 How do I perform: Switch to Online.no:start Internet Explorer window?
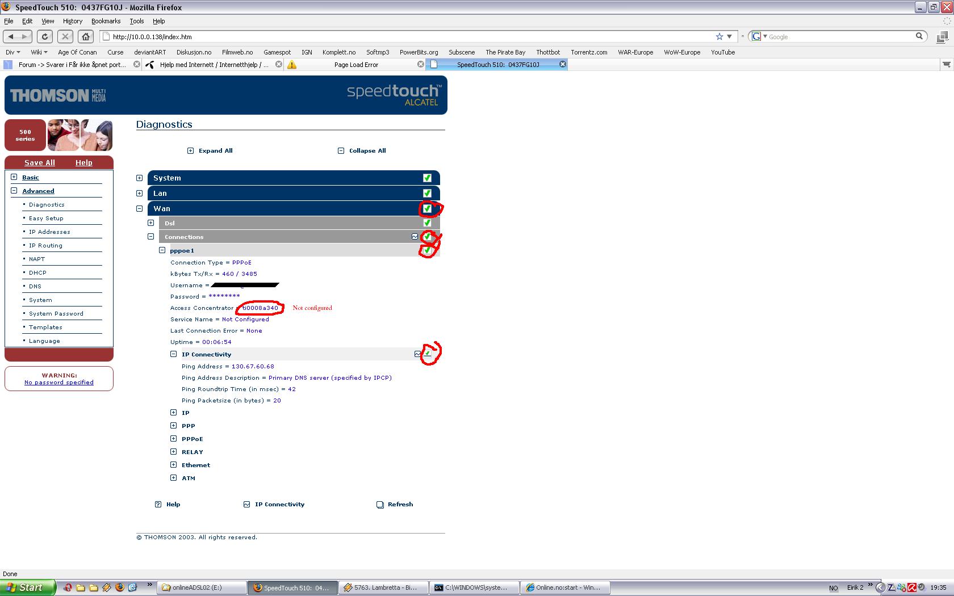click(566, 587)
